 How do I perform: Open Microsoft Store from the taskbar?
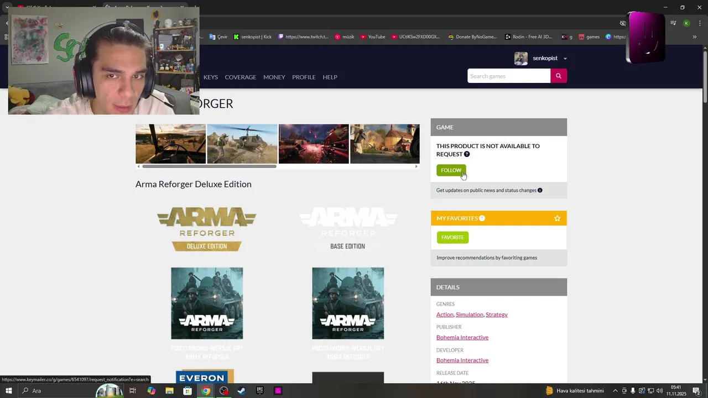[x=188, y=391]
